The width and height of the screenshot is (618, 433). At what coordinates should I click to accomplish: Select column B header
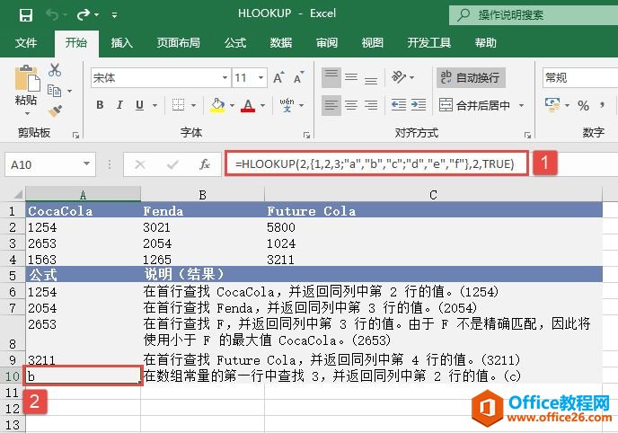tap(203, 195)
